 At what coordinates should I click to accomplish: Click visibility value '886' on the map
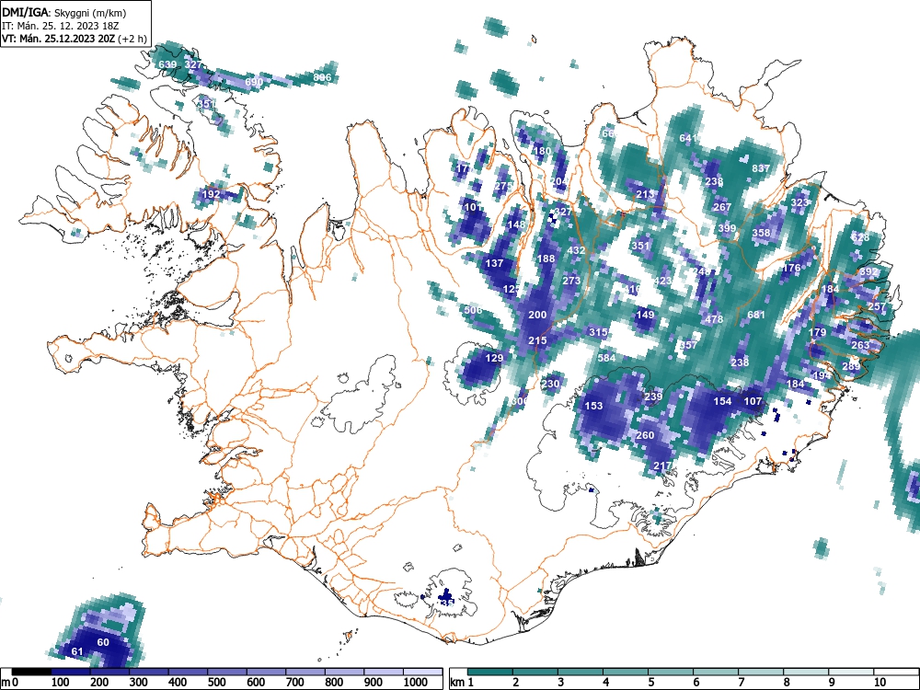[x=323, y=77]
